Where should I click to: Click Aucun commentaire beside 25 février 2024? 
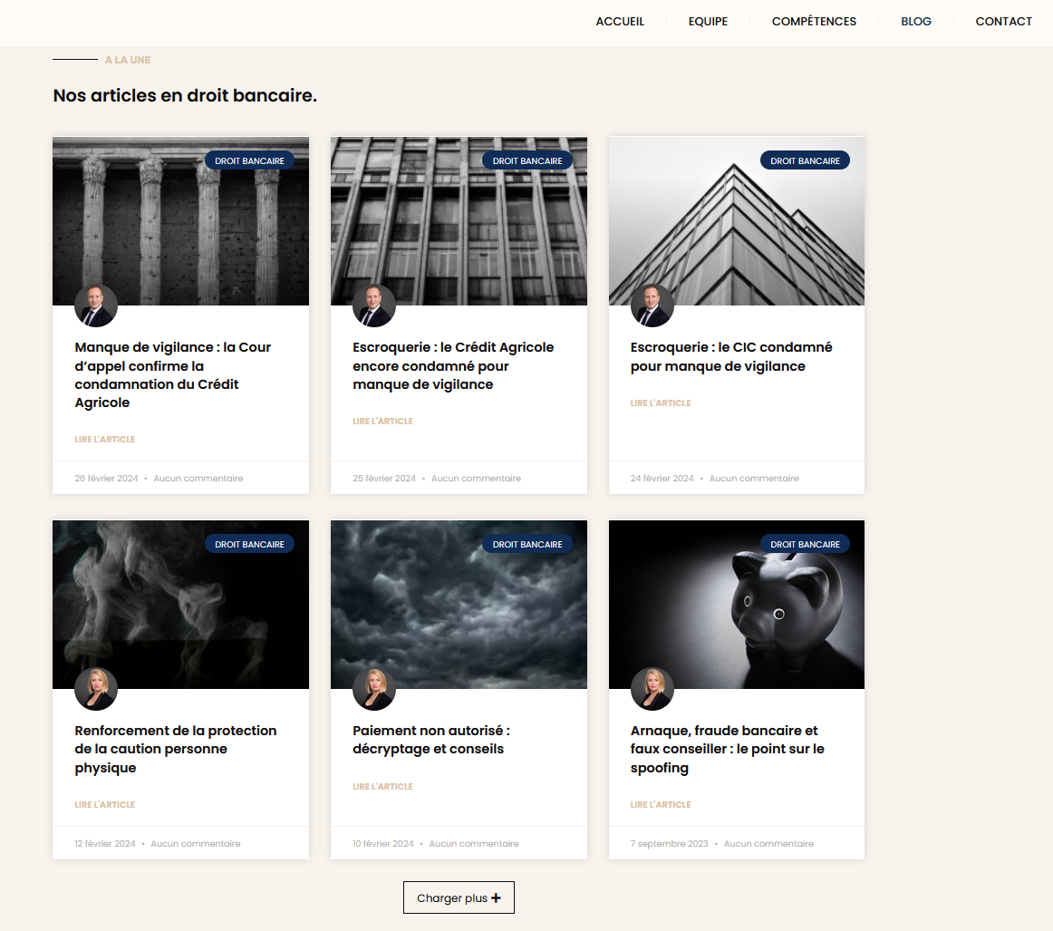(476, 479)
